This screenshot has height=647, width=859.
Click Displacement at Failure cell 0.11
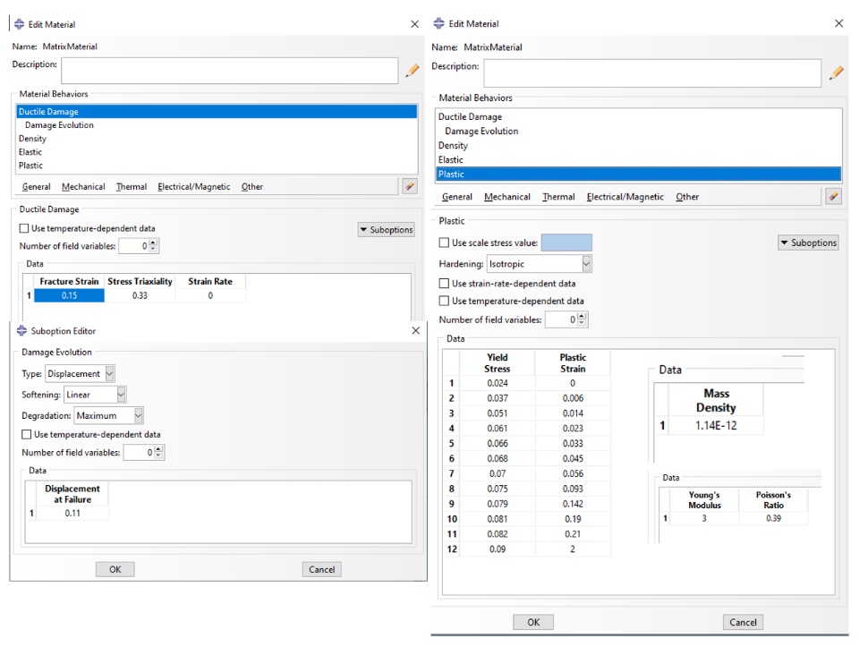[72, 514]
